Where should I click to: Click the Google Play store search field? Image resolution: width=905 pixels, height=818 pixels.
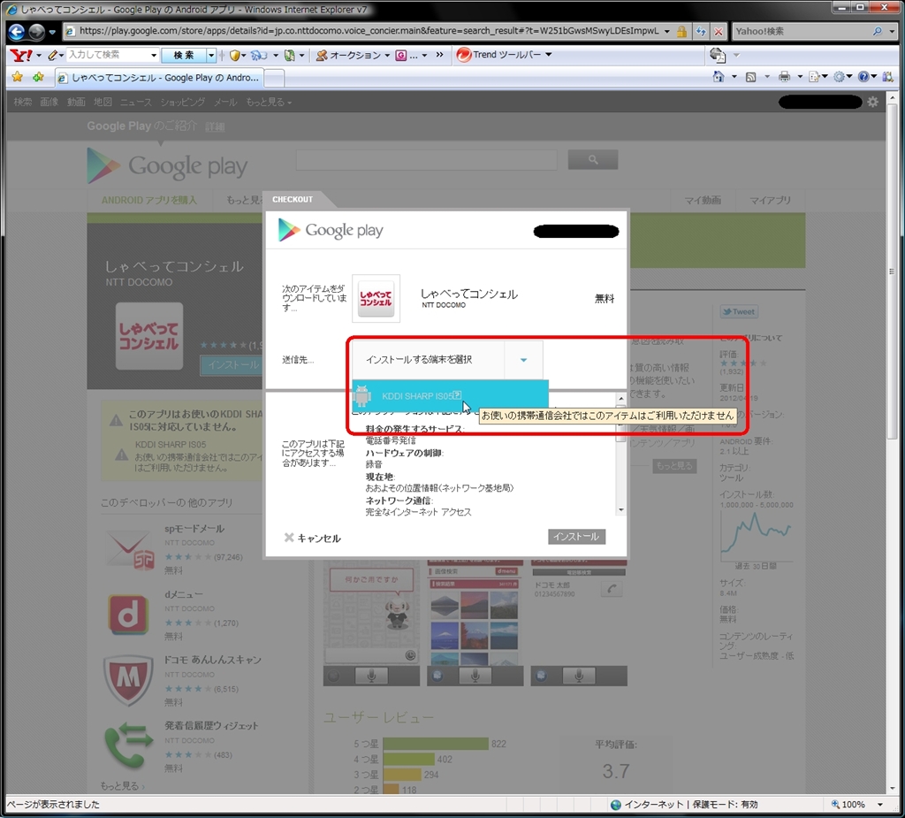427,160
